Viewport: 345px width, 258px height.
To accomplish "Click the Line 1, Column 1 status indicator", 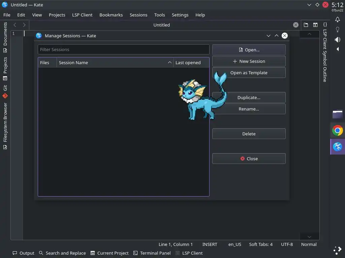I will [176, 245].
